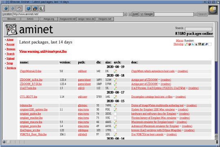Click in the toolbar Google search field

(174, 14)
